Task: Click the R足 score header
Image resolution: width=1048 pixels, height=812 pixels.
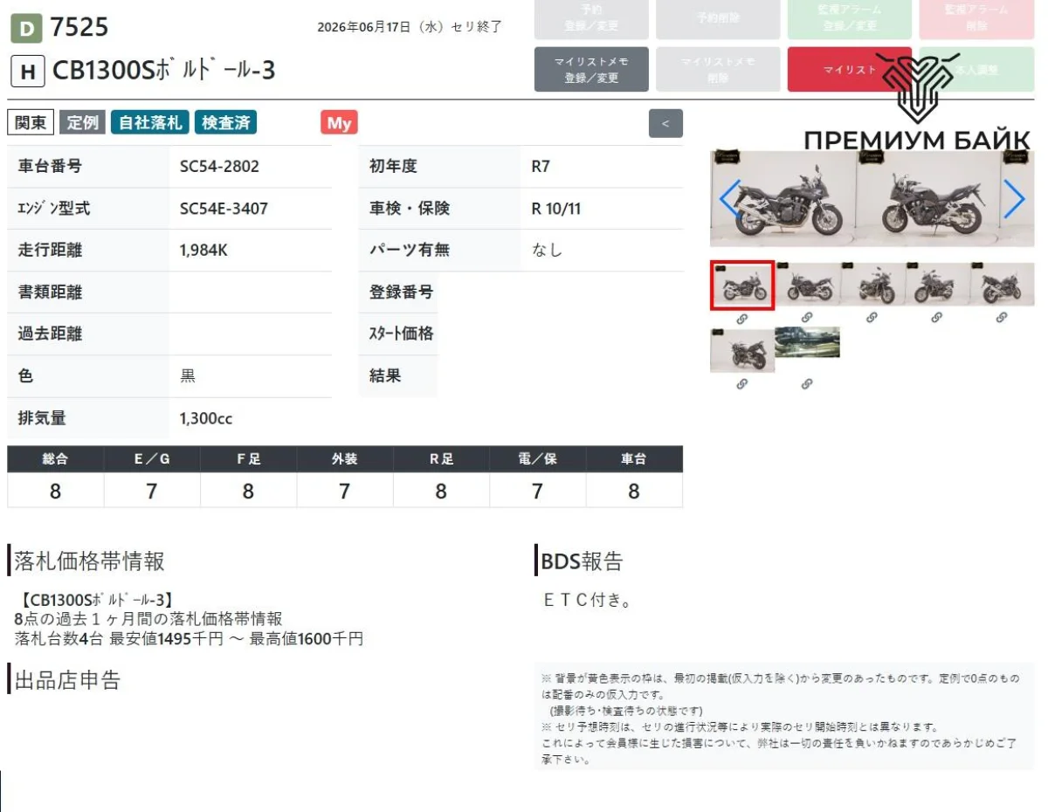Action: pos(441,459)
